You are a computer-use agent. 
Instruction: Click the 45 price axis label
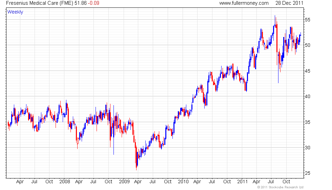pos(308,71)
